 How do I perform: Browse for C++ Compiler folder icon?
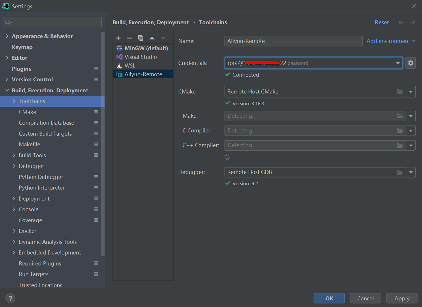pos(400,145)
